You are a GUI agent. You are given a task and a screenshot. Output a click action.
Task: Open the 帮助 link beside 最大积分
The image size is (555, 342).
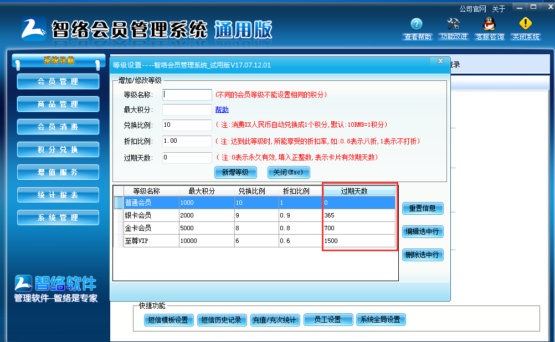[x=221, y=110]
